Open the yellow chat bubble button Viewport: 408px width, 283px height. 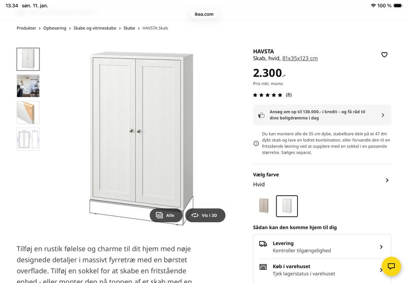coord(391,266)
